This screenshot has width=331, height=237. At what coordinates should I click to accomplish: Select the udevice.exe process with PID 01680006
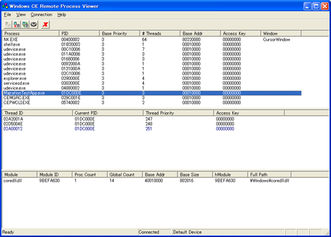152,59
